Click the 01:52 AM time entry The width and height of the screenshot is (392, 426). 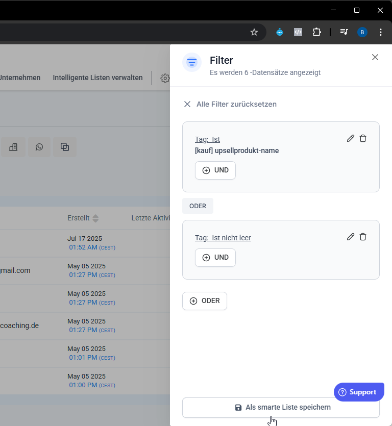click(92, 247)
